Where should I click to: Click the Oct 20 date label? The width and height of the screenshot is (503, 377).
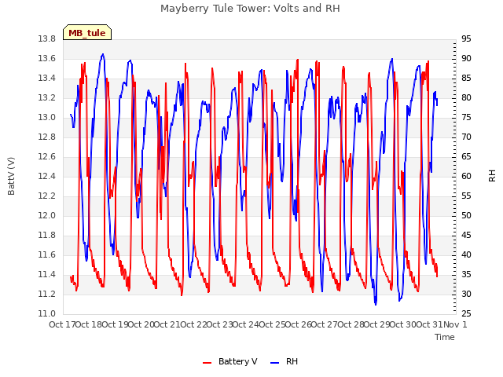(x=141, y=324)
